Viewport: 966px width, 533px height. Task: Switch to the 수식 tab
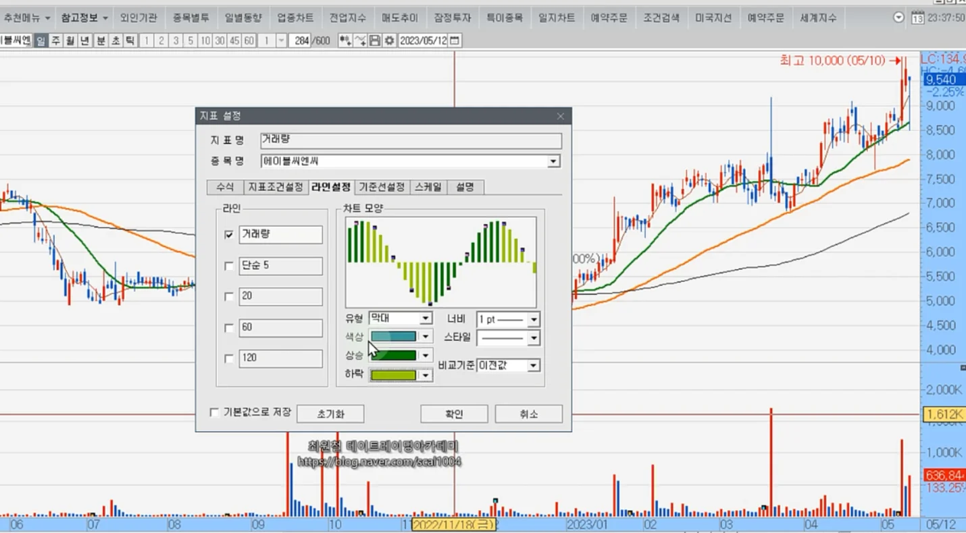point(225,187)
